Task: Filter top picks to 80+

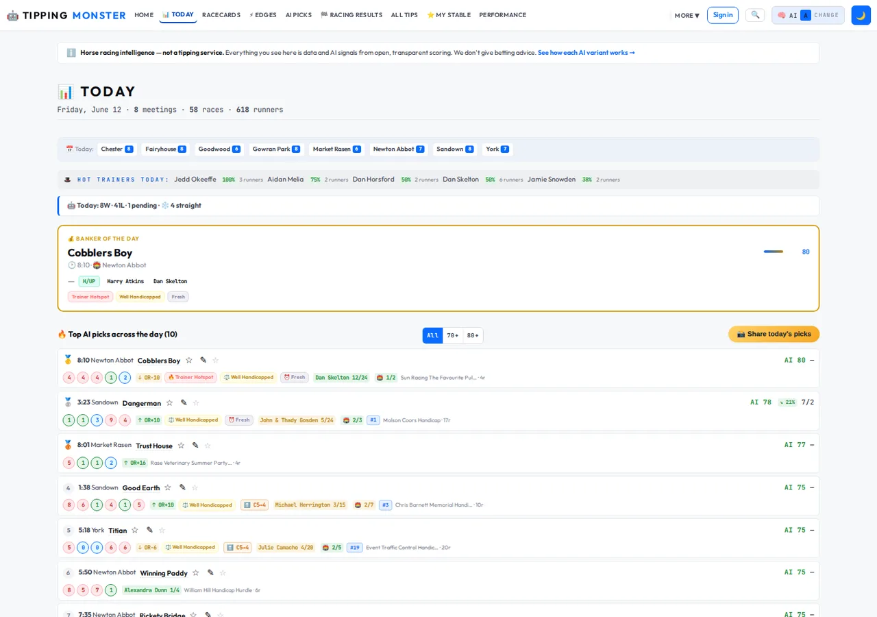Action: 473,335
